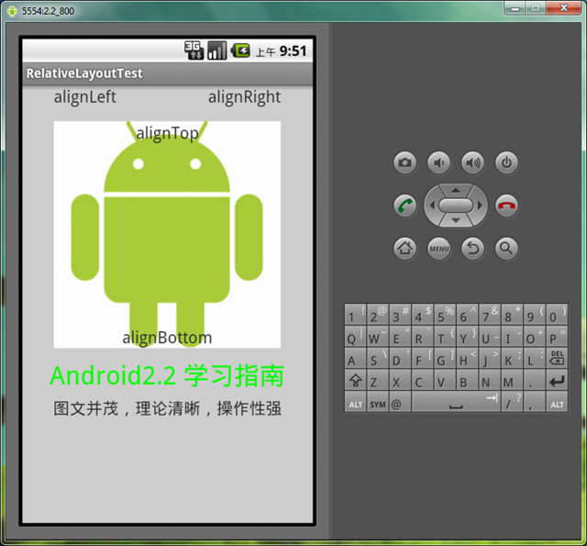Screen dimensions: 587x546
Task: Click the D-pad center select button
Action: (x=456, y=206)
